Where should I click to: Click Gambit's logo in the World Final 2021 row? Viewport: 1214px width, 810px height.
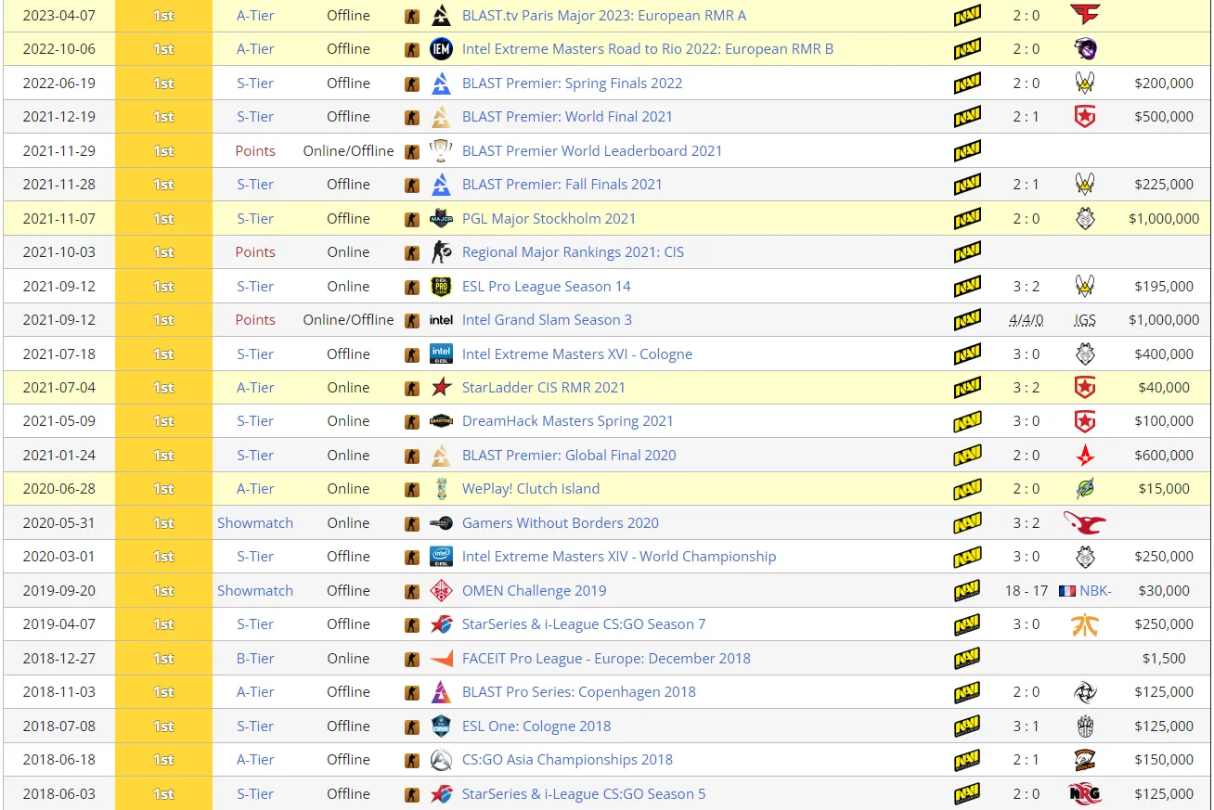(x=1084, y=117)
